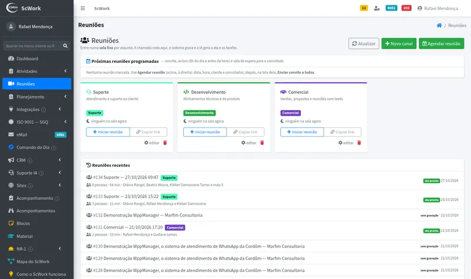The image size is (471, 279).
Task: Open the users icon in top bar
Action: (x=377, y=8)
